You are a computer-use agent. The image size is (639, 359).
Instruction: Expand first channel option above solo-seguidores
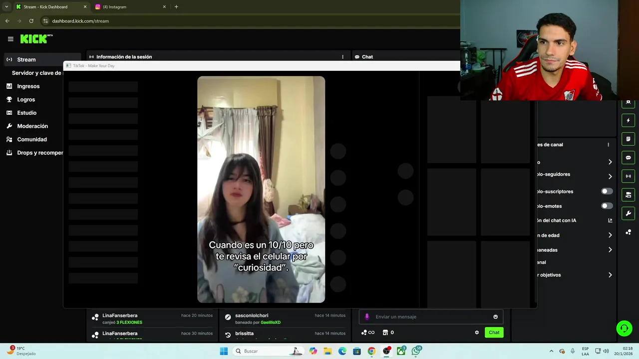610,162
